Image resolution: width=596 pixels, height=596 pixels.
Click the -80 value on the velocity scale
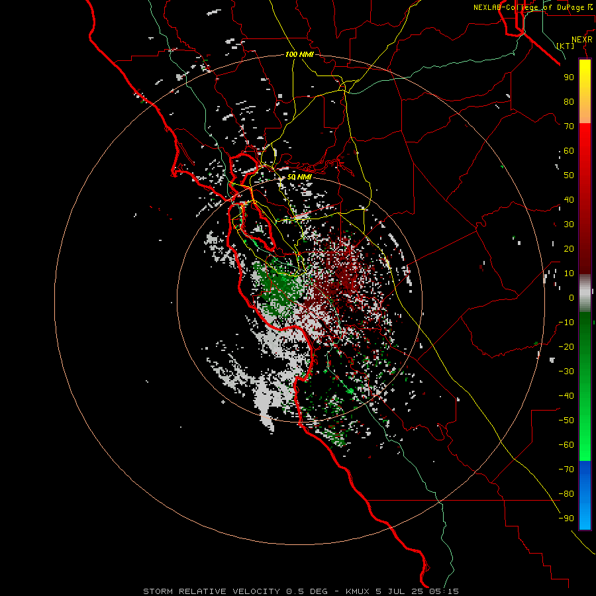click(566, 494)
